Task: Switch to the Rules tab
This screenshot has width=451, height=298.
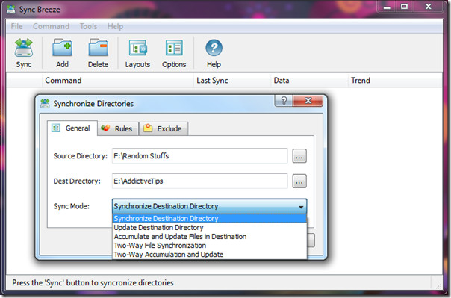Action: click(x=118, y=128)
